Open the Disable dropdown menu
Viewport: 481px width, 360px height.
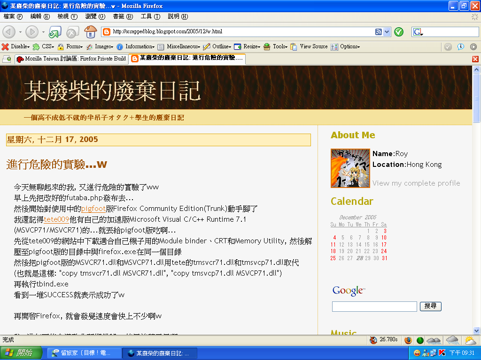(16, 46)
